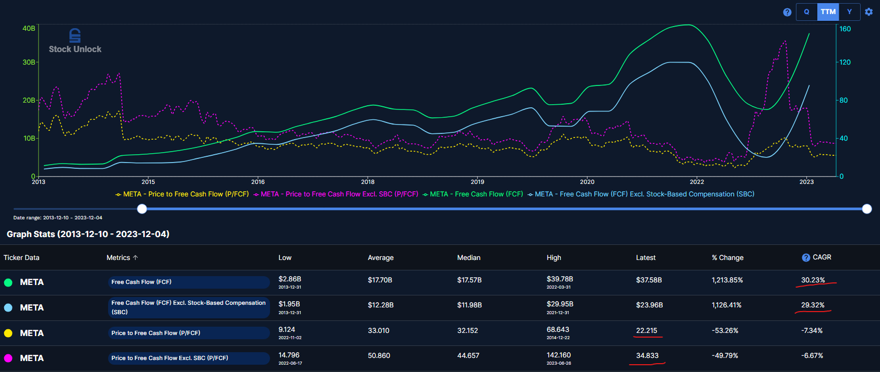Click the $37.58B latest value
This screenshot has width=880, height=372.
[649, 280]
